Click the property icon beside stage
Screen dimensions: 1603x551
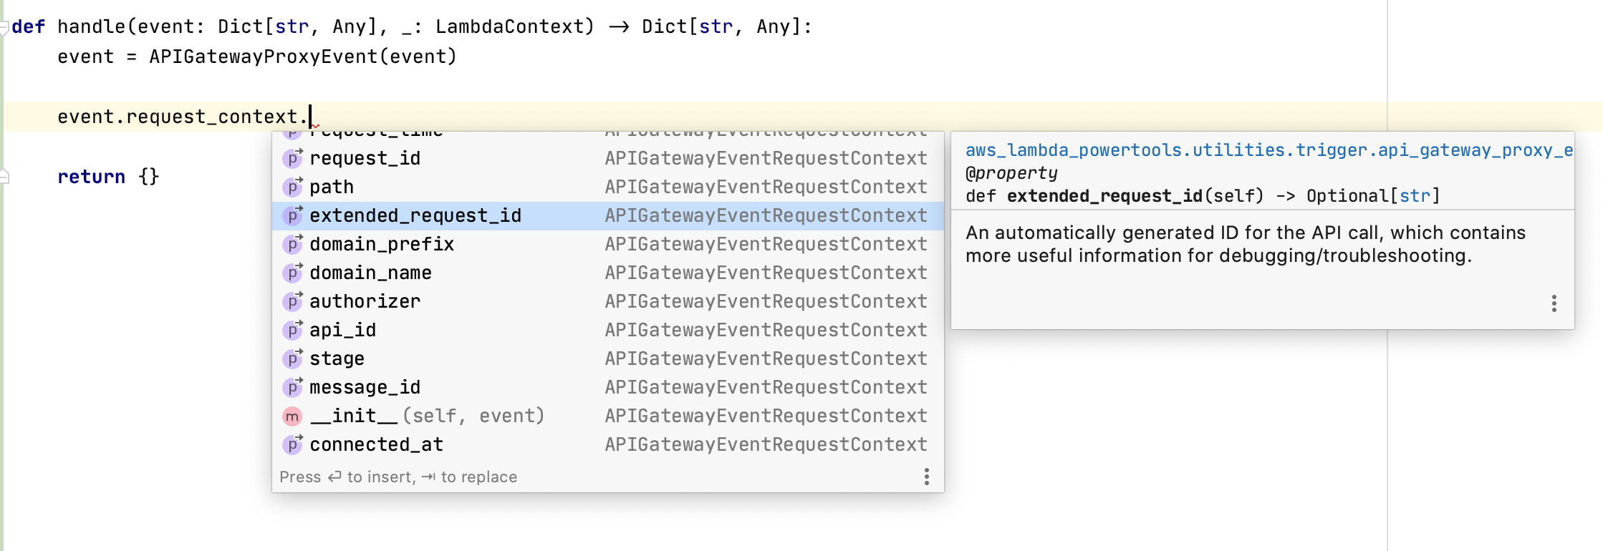pyautogui.click(x=292, y=359)
